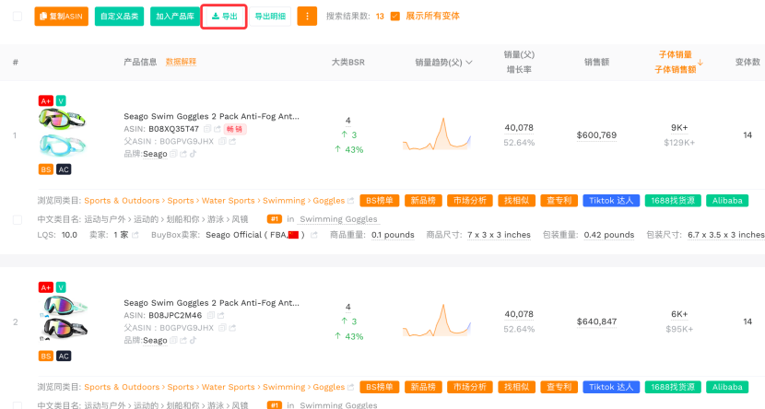765x409 pixels.
Task: Click row 1 Alibaba button
Action: pyautogui.click(x=727, y=201)
